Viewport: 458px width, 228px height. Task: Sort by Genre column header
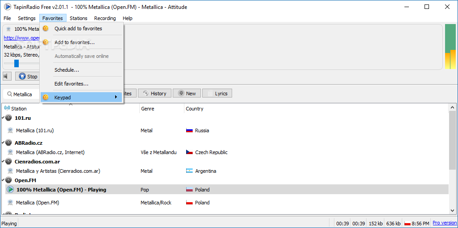click(x=162, y=109)
